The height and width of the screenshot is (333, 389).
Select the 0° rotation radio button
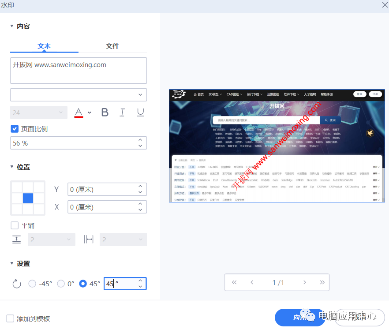pos(61,284)
